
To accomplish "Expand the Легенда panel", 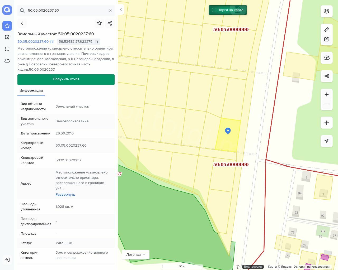I will (136, 254).
